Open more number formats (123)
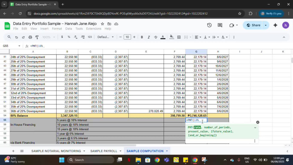Image resolution: width=293 pixels, height=165 pixels. pyautogui.click(x=90, y=37)
